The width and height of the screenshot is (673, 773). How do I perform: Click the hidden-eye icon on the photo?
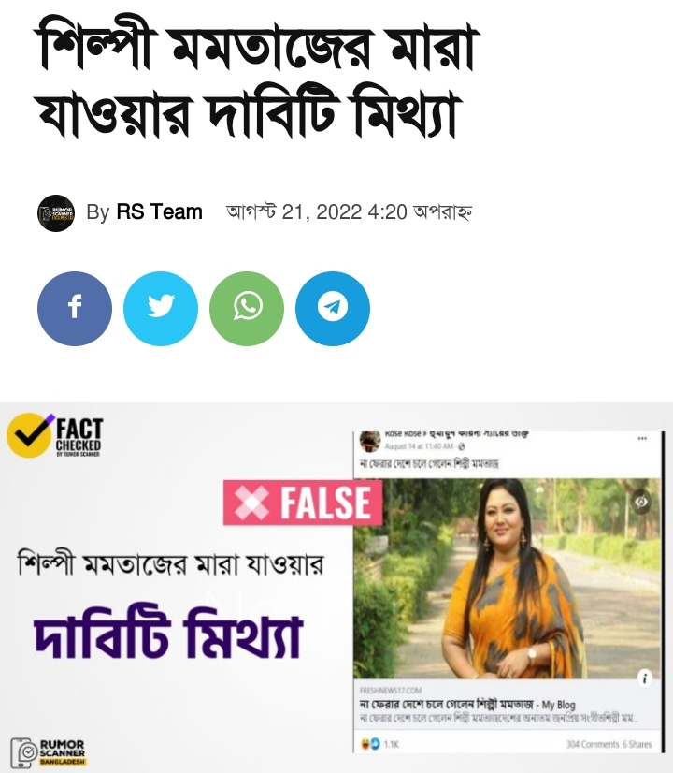641,502
